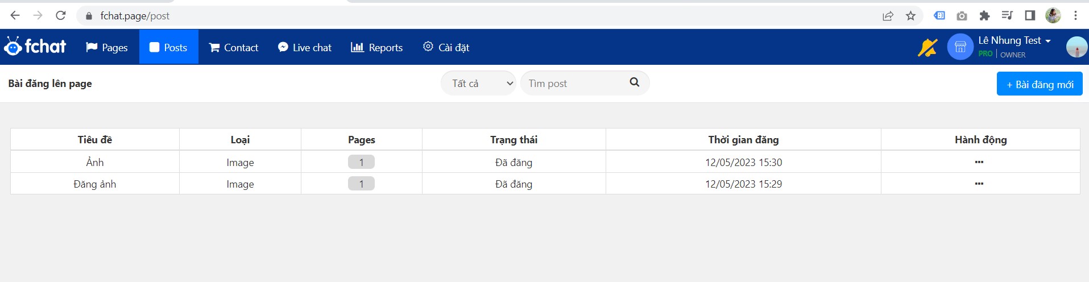Viewport: 1089px width, 282px height.
Task: Go to the Pages menu
Action: pyautogui.click(x=107, y=48)
